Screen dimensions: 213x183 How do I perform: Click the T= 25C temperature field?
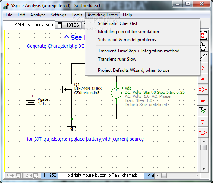click(50, 175)
